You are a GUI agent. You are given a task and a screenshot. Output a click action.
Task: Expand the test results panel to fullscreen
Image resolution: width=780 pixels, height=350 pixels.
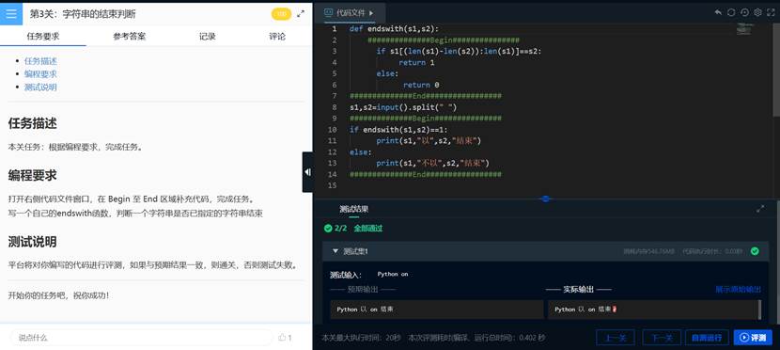(760, 209)
